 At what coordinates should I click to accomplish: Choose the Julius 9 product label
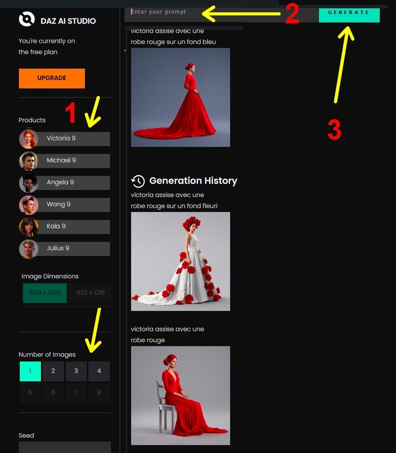tap(58, 248)
